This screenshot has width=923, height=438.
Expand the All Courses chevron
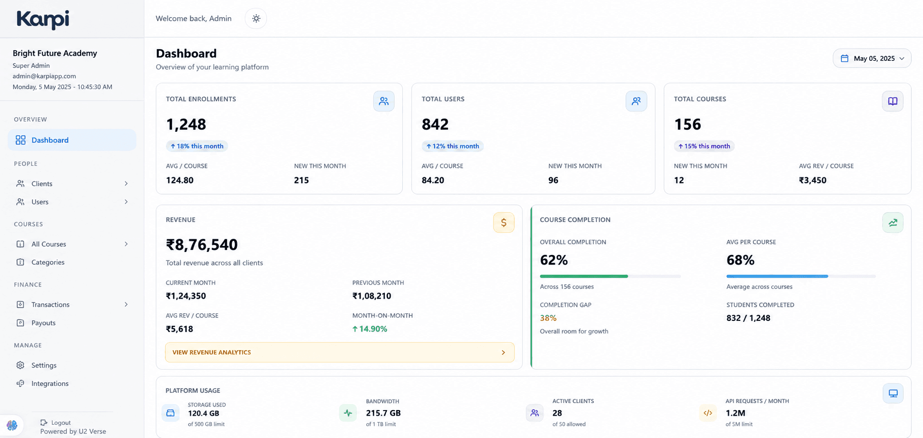click(126, 244)
